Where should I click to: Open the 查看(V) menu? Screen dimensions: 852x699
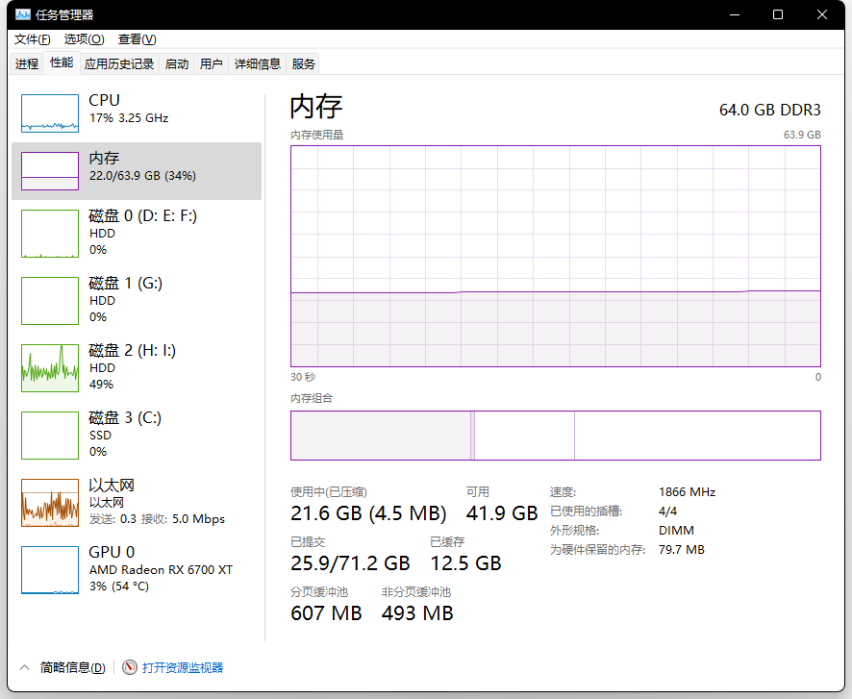(x=137, y=39)
